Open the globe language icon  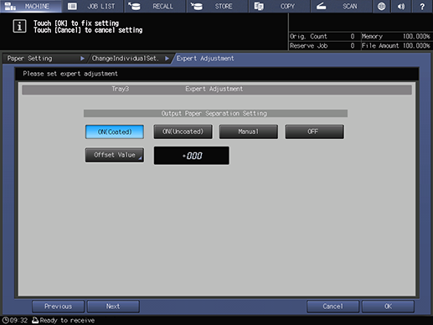381,6
